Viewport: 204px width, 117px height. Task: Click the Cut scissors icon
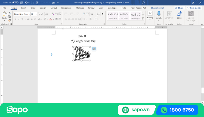[10, 13]
